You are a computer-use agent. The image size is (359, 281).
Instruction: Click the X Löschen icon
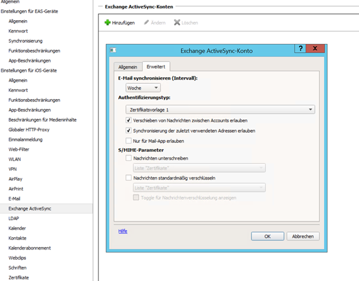point(177,23)
